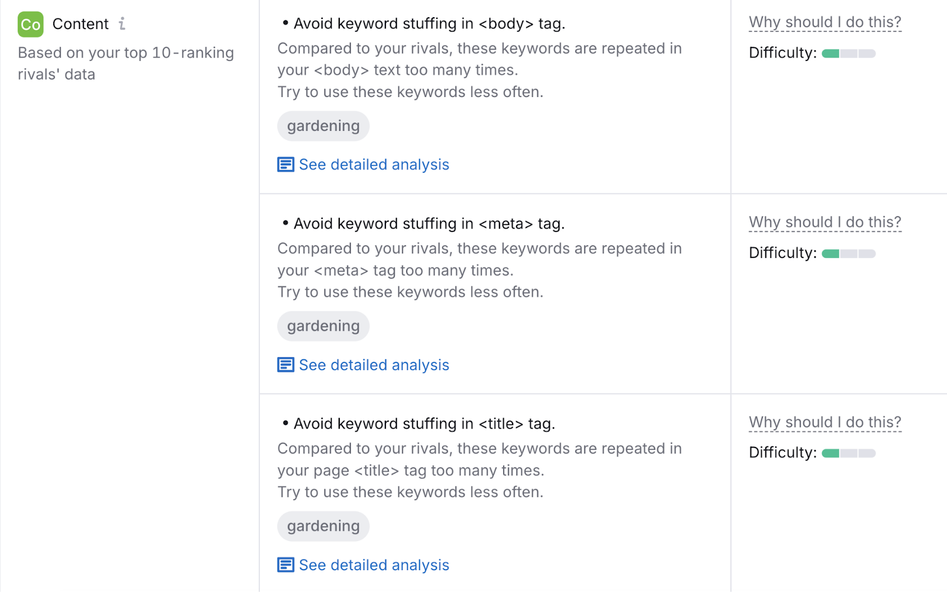The height and width of the screenshot is (592, 947).
Task: Click the Difficulty progress bar for the <title> tip
Action: (x=848, y=453)
